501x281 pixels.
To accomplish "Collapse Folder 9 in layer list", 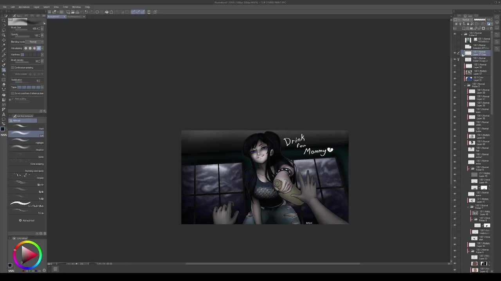I will [x=469, y=169].
